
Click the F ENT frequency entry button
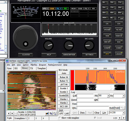[121, 18]
